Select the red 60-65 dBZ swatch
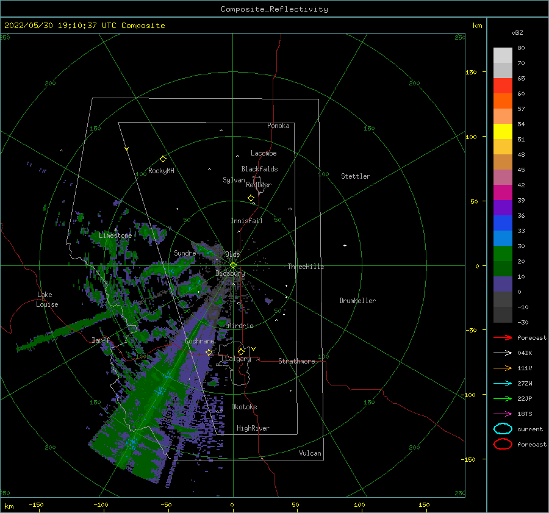Viewport: 549px width, 513px height. coord(503,86)
